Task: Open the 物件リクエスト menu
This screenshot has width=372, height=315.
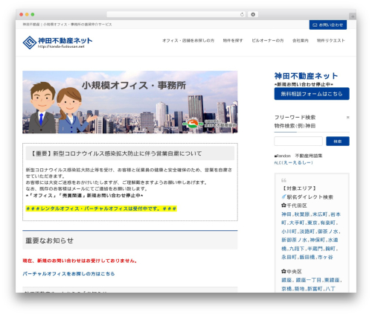Action: 330,40
